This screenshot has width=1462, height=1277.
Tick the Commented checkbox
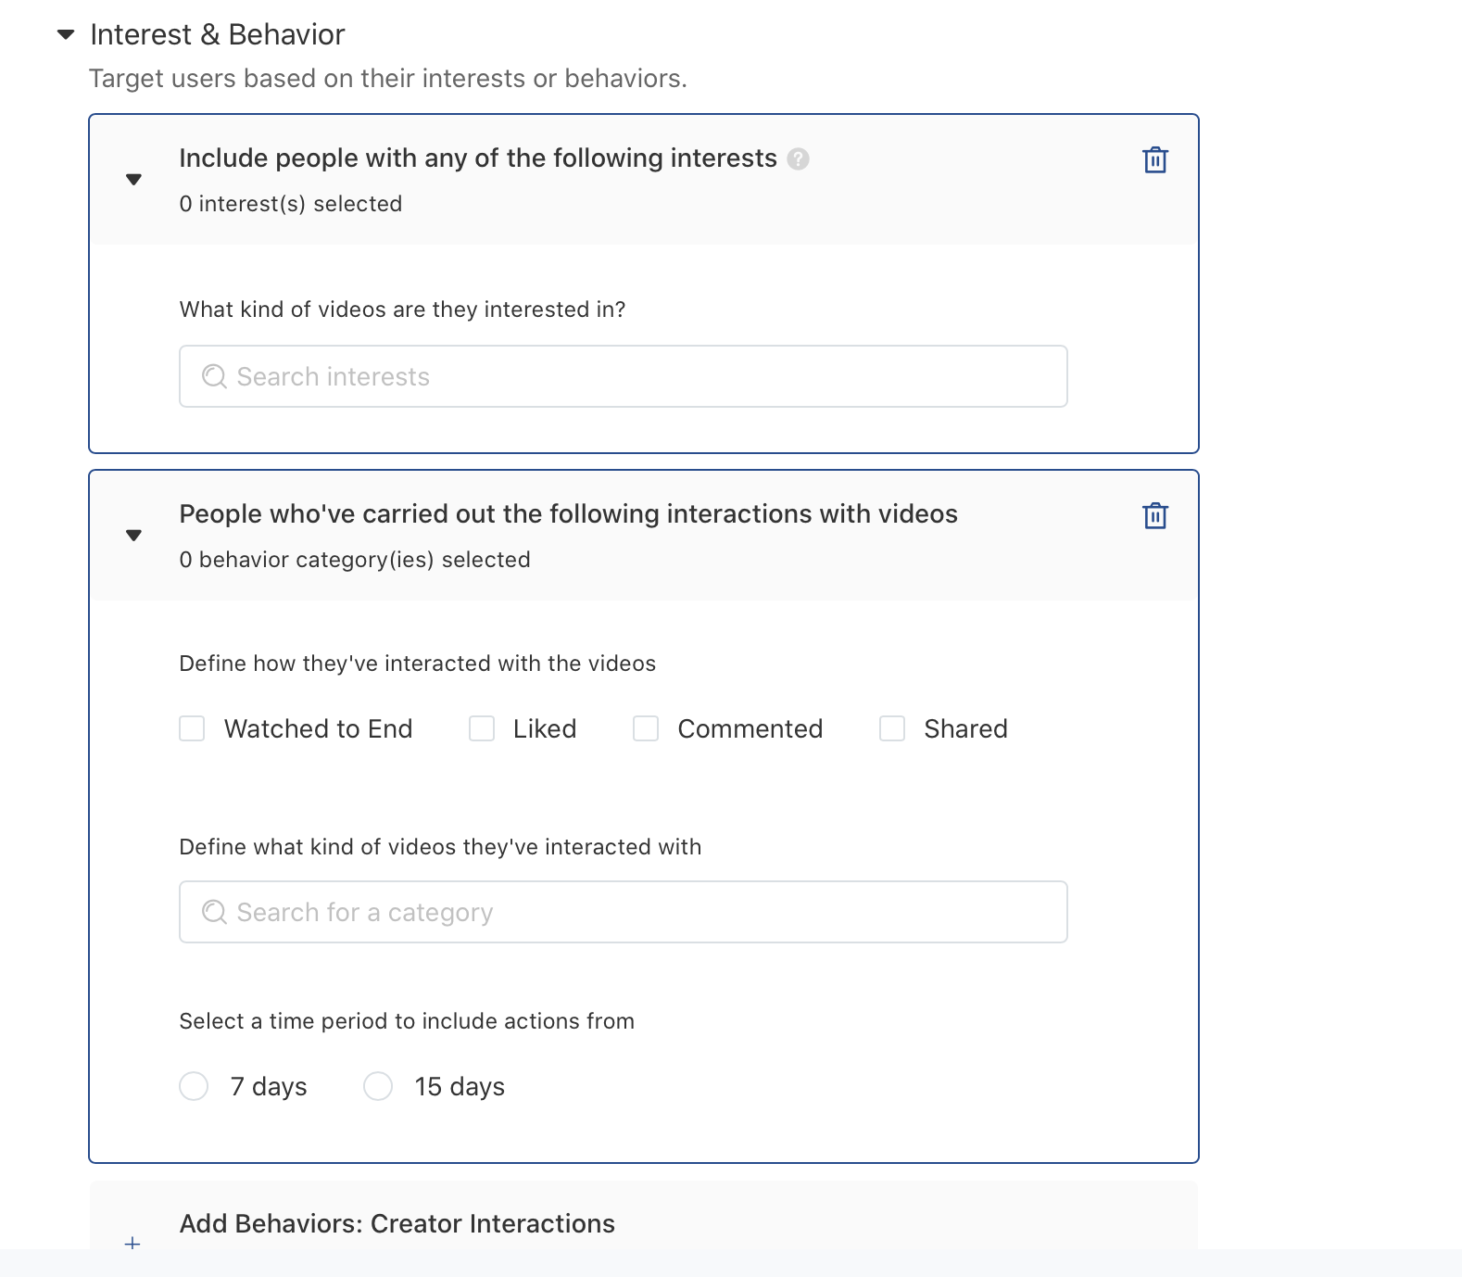(646, 728)
